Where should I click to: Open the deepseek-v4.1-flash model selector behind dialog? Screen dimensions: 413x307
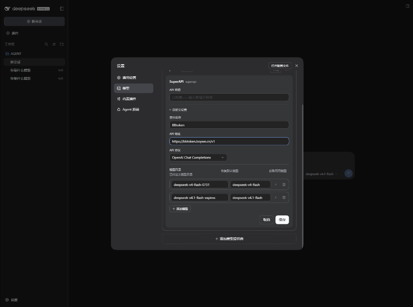point(321,174)
